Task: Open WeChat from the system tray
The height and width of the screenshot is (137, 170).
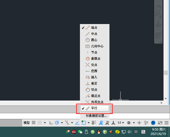Action: pos(80,132)
